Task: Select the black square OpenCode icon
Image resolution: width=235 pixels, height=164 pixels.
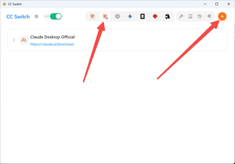Action: click(142, 16)
